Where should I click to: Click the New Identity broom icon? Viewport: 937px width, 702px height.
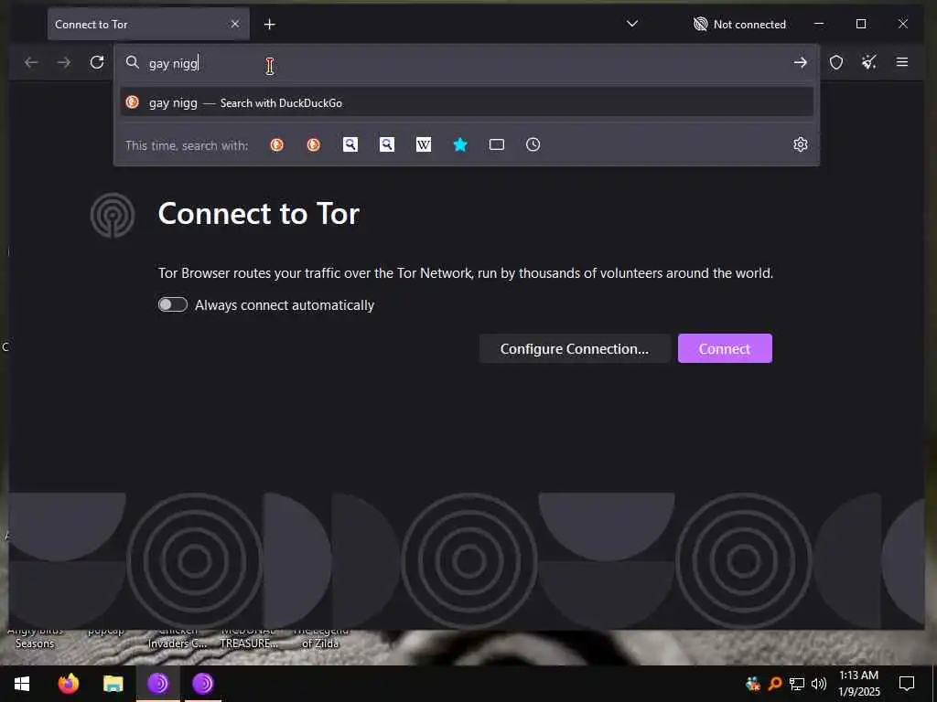[x=869, y=62]
